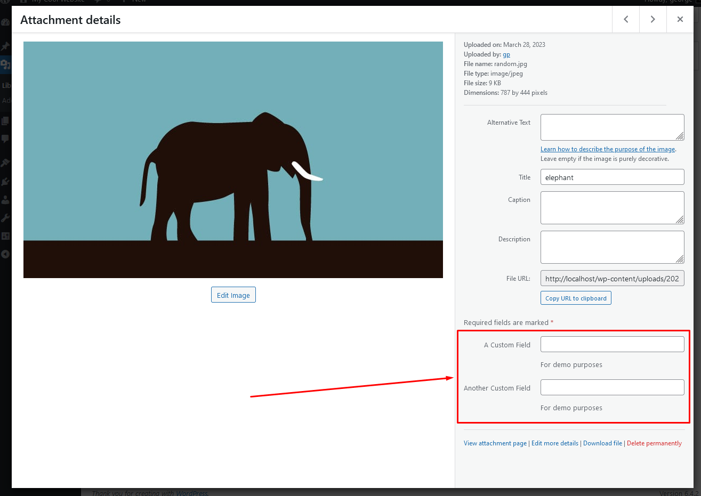
Task: Open Users icon in admin sidebar
Action: tap(5, 199)
